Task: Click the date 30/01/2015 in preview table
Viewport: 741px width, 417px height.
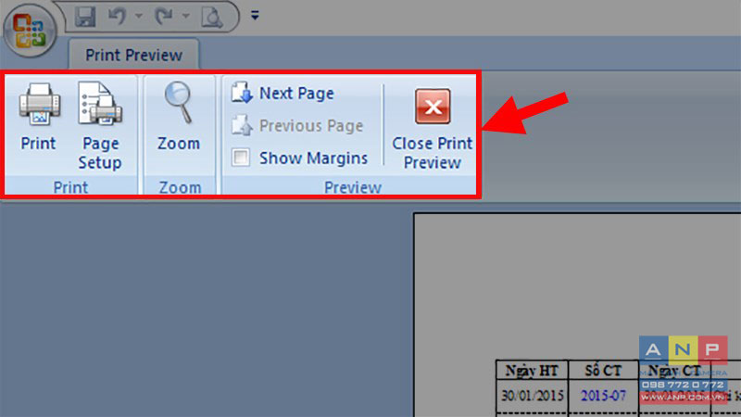Action: (533, 396)
